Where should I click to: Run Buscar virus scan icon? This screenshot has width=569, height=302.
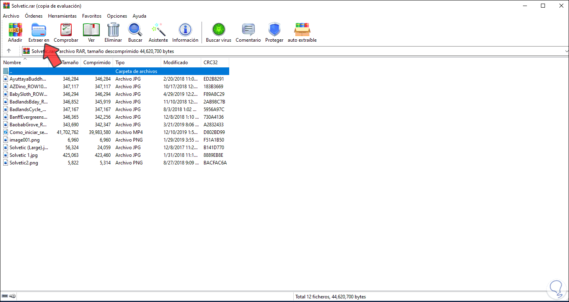(x=218, y=32)
